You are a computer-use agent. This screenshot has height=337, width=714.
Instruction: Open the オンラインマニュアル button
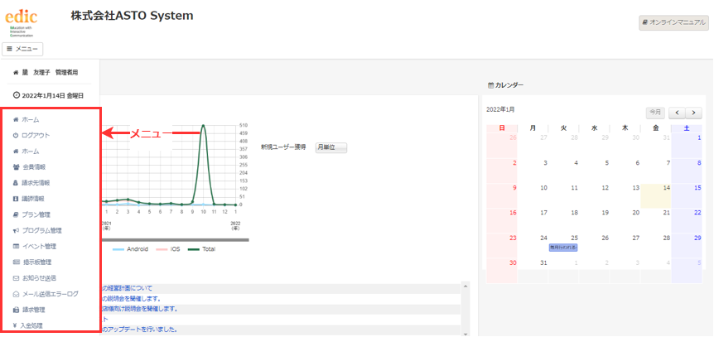(674, 22)
